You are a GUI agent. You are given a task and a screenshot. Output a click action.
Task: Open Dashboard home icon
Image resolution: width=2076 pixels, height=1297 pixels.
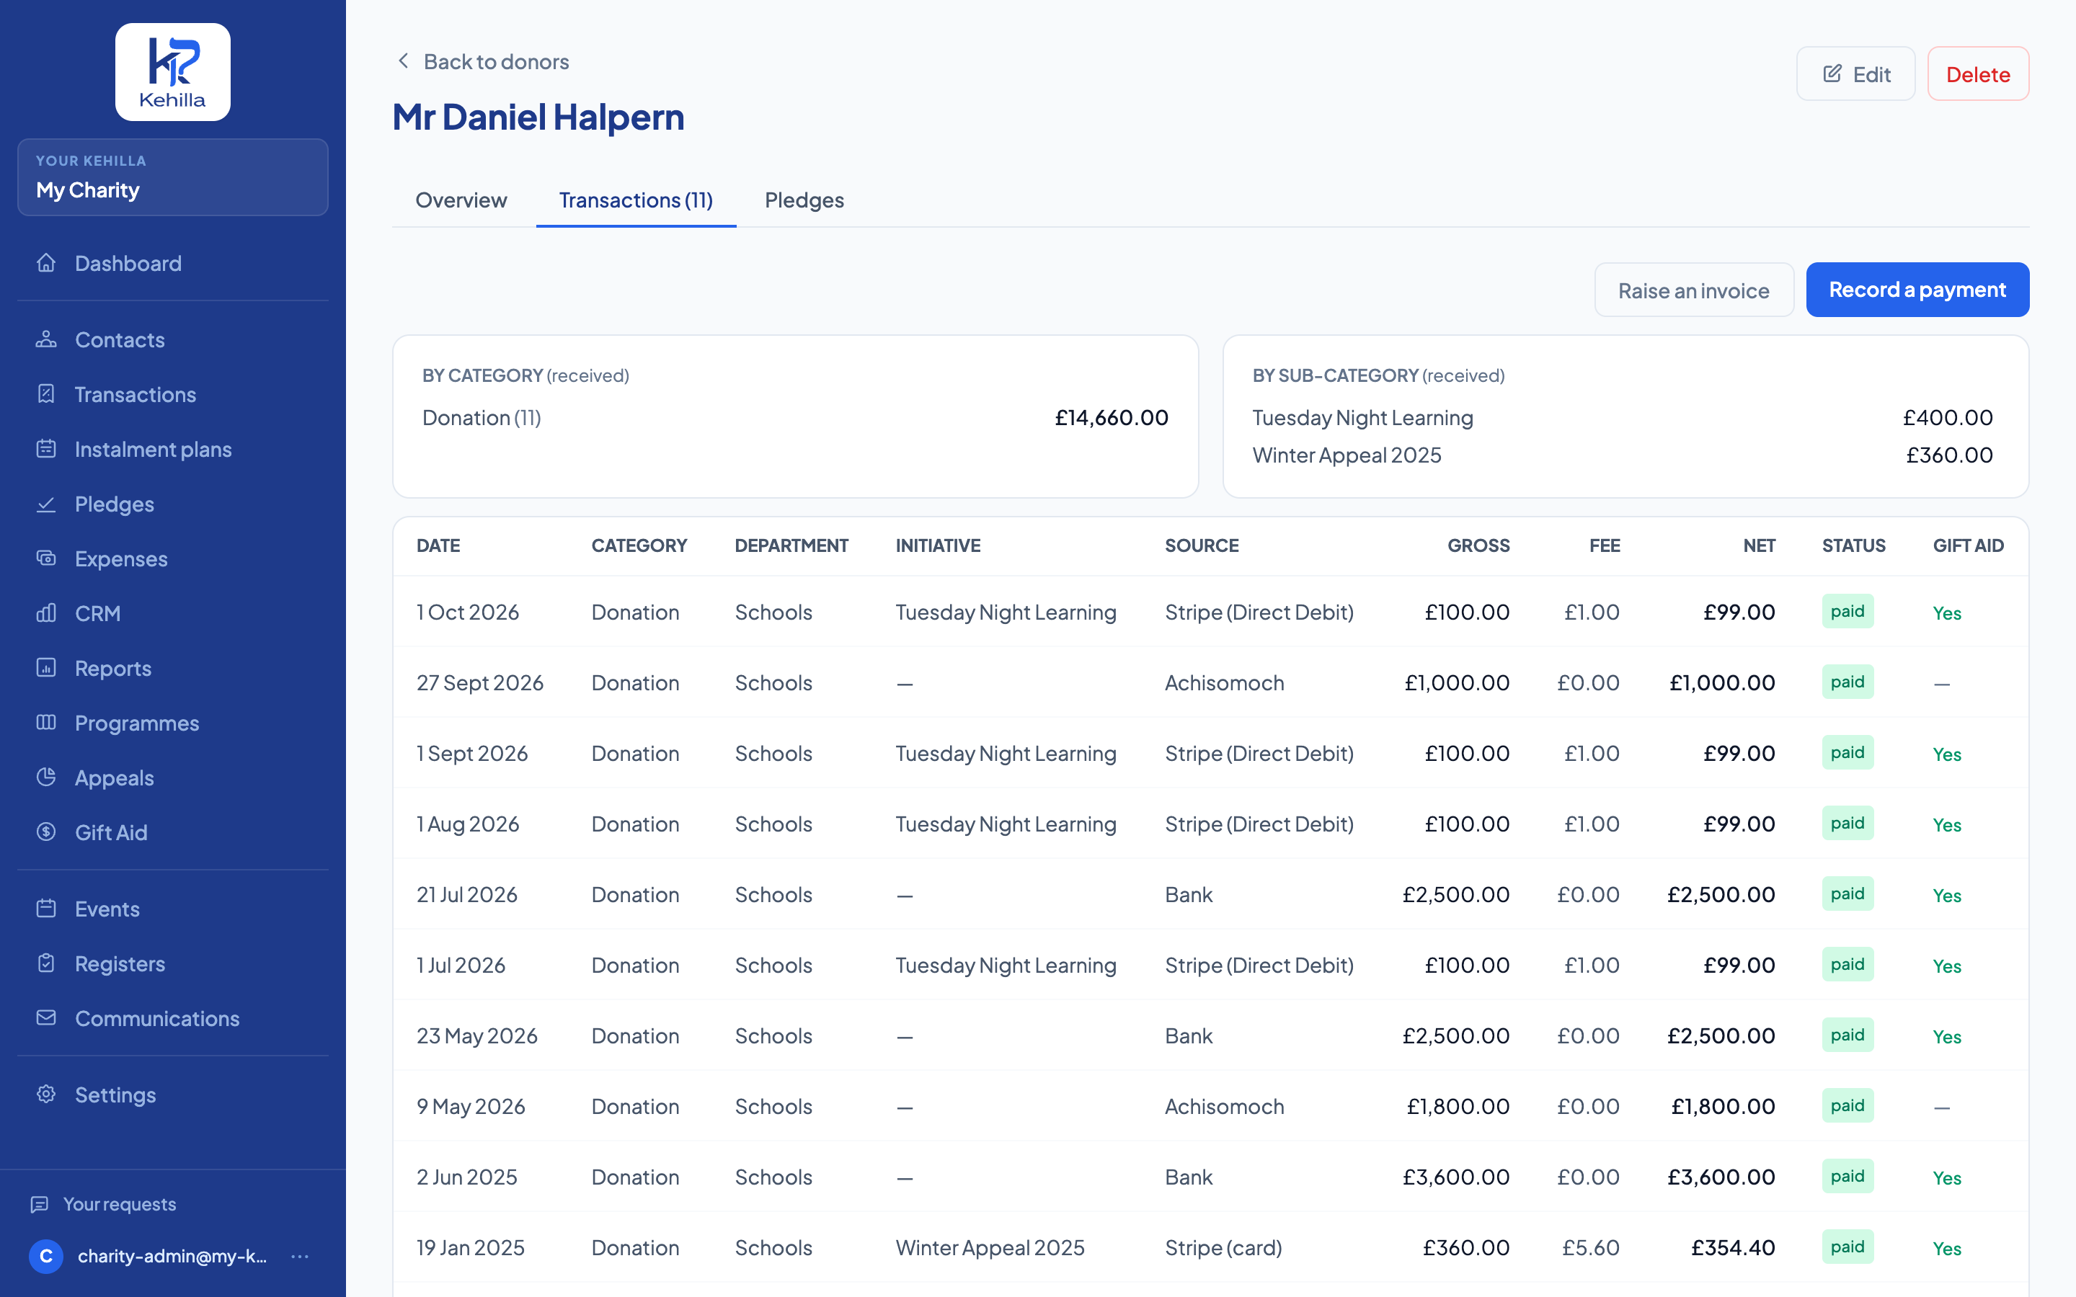46,262
